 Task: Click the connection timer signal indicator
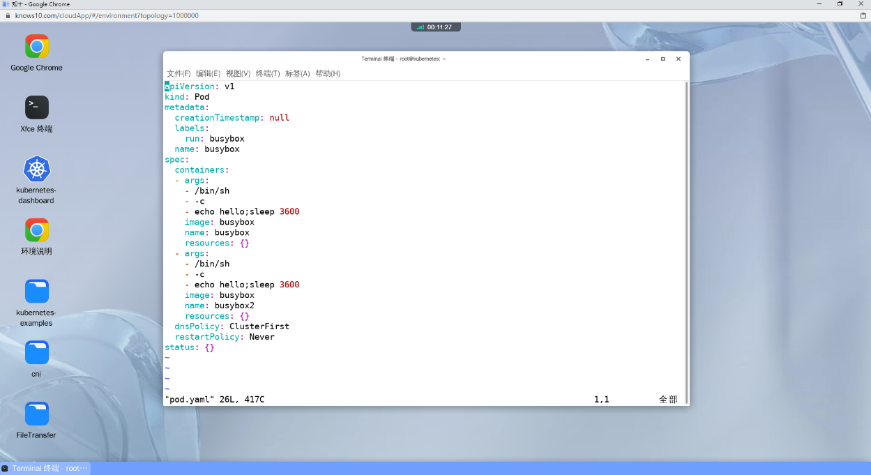(420, 27)
